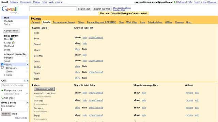
Task: Click Sign out link
Action: [212, 2]
